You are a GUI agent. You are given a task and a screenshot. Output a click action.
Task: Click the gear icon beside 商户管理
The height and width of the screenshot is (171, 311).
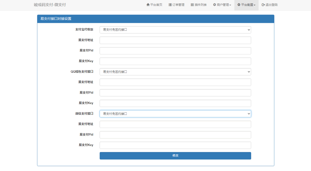214,5
